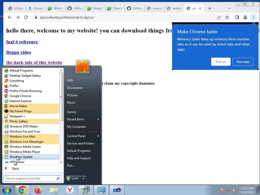Screen dimensions: 260x195
Task: Open Windows Media Player
Action: (x=31, y=152)
